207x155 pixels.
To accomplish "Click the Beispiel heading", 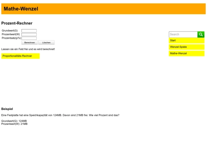I will [7, 109].
